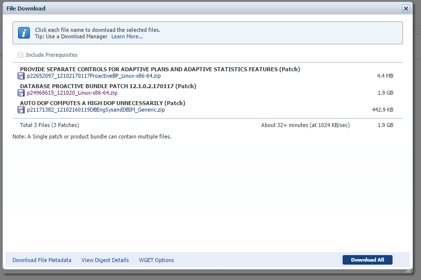Viewport: 421px width, 280px height.
Task: Download p22652097_12102170117ProactiveBP_Linux-x86-64.zip
Action: [x=94, y=76]
